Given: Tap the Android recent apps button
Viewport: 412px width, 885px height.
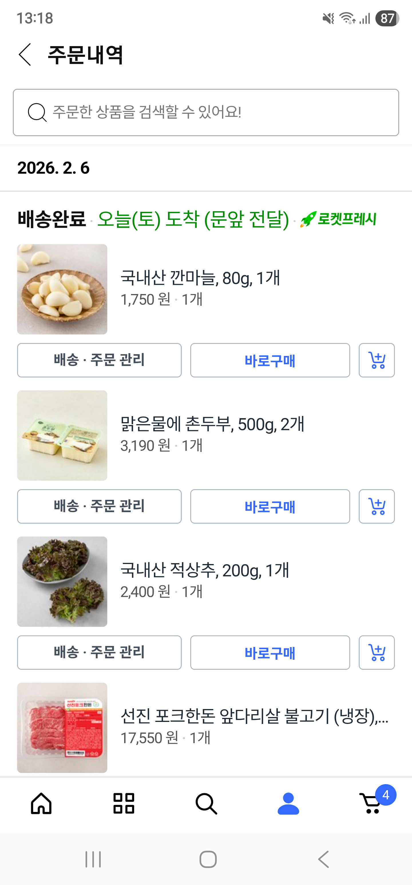Looking at the screenshot, I should (93, 859).
